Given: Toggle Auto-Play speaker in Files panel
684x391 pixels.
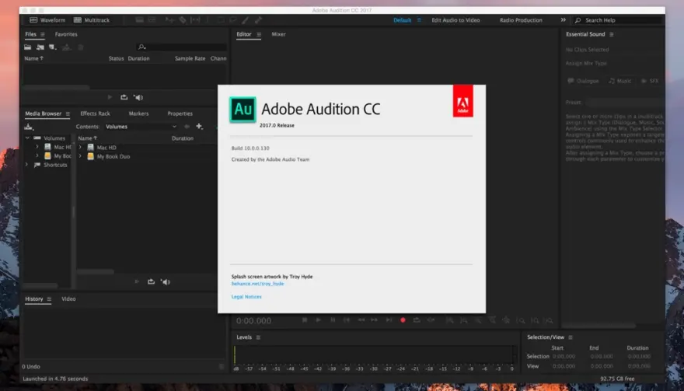Looking at the screenshot, I should click(x=138, y=97).
